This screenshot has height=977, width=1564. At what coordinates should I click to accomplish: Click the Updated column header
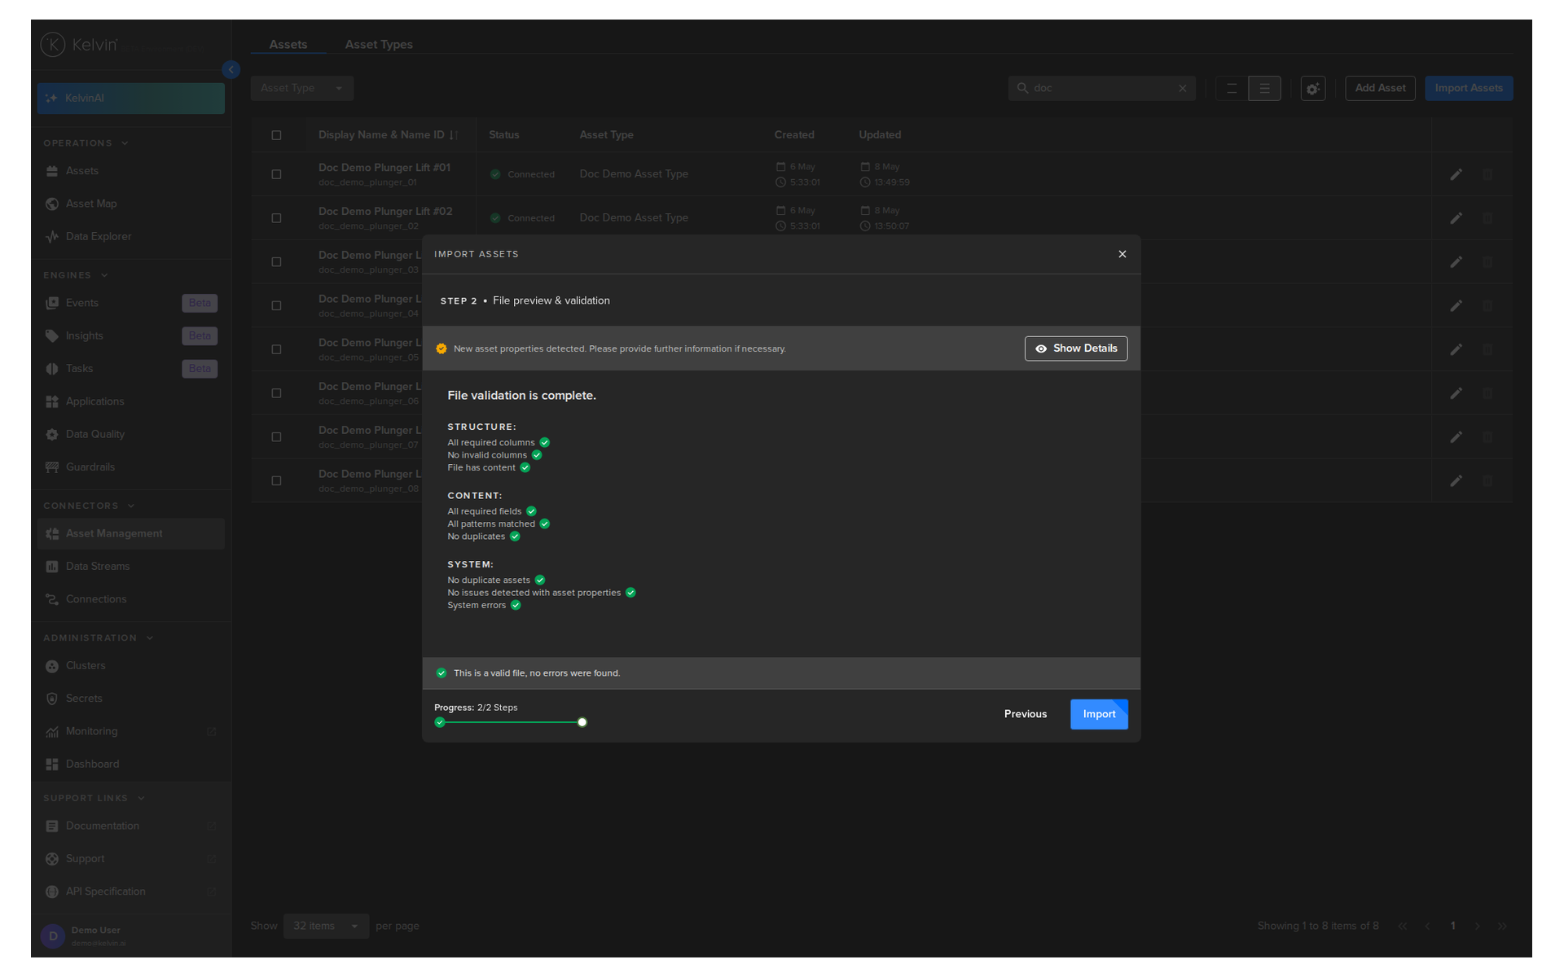880,135
